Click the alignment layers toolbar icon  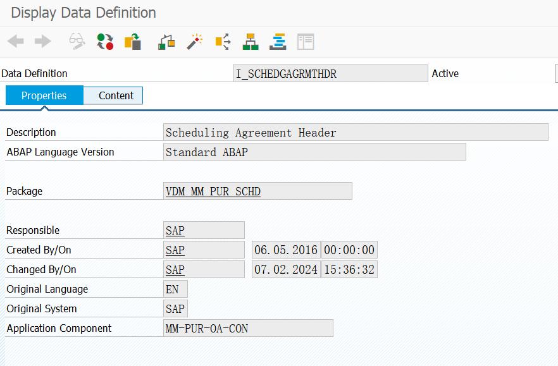point(277,41)
